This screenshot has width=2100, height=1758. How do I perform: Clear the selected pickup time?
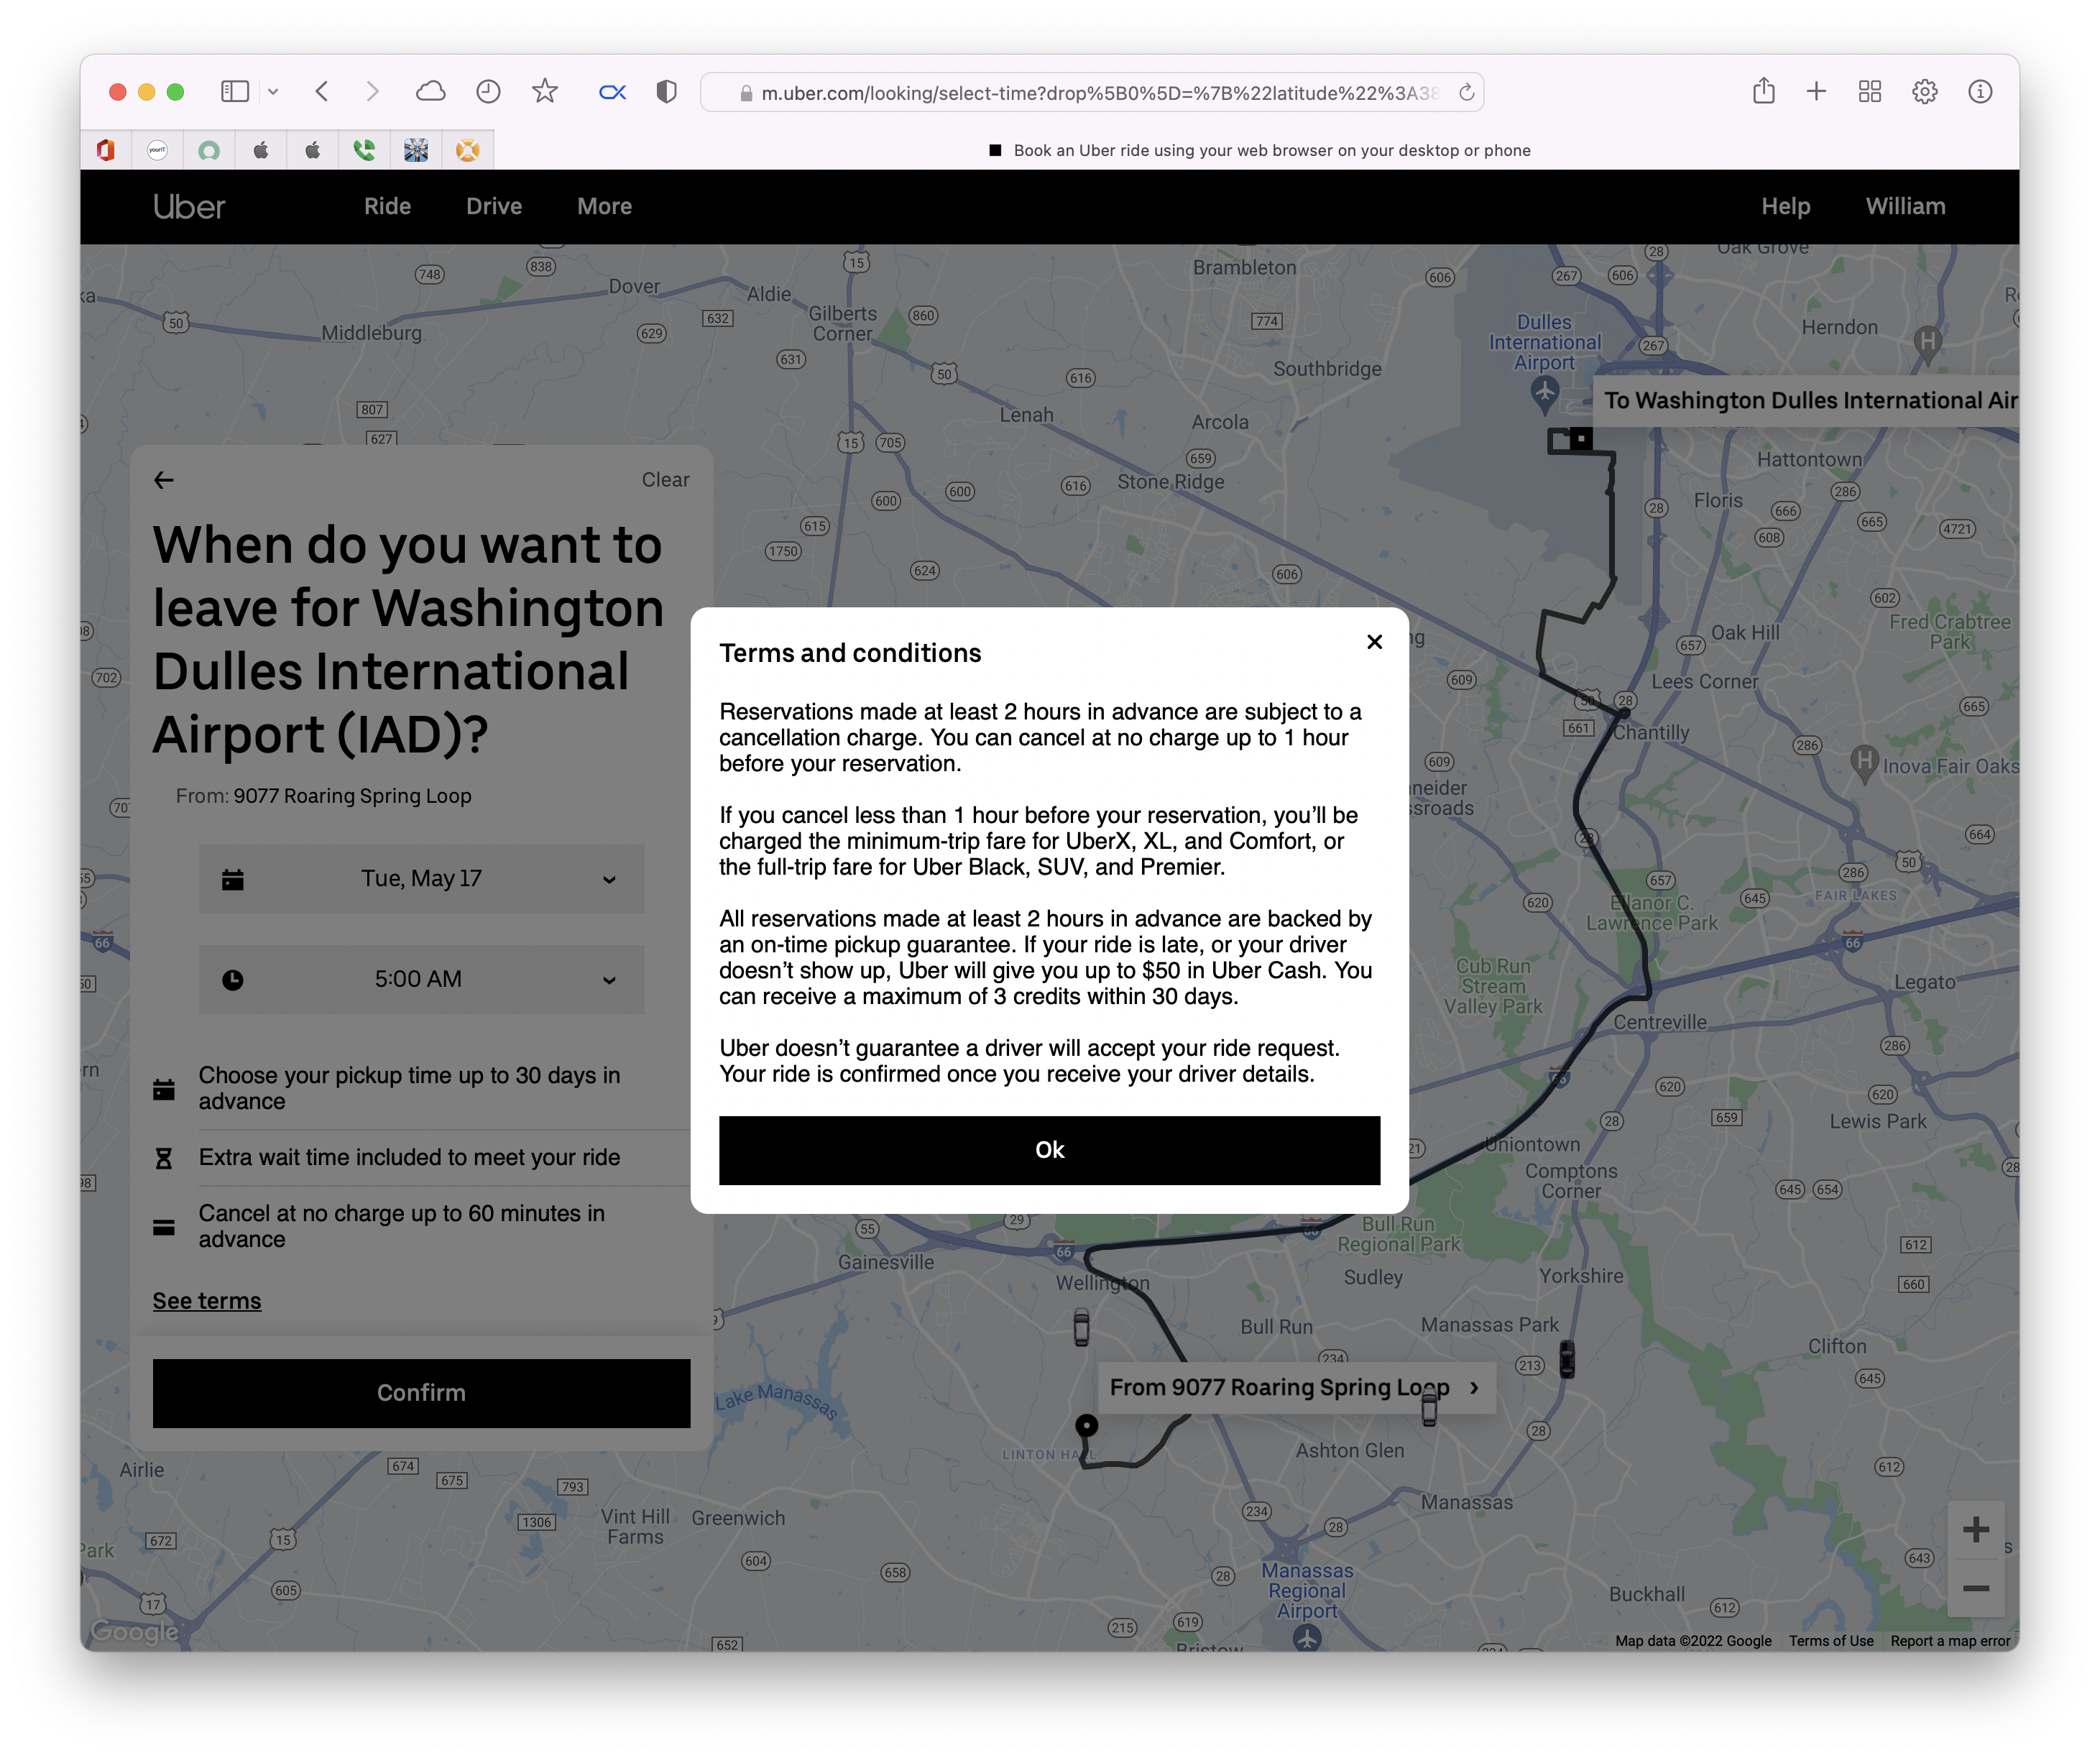[x=665, y=480]
